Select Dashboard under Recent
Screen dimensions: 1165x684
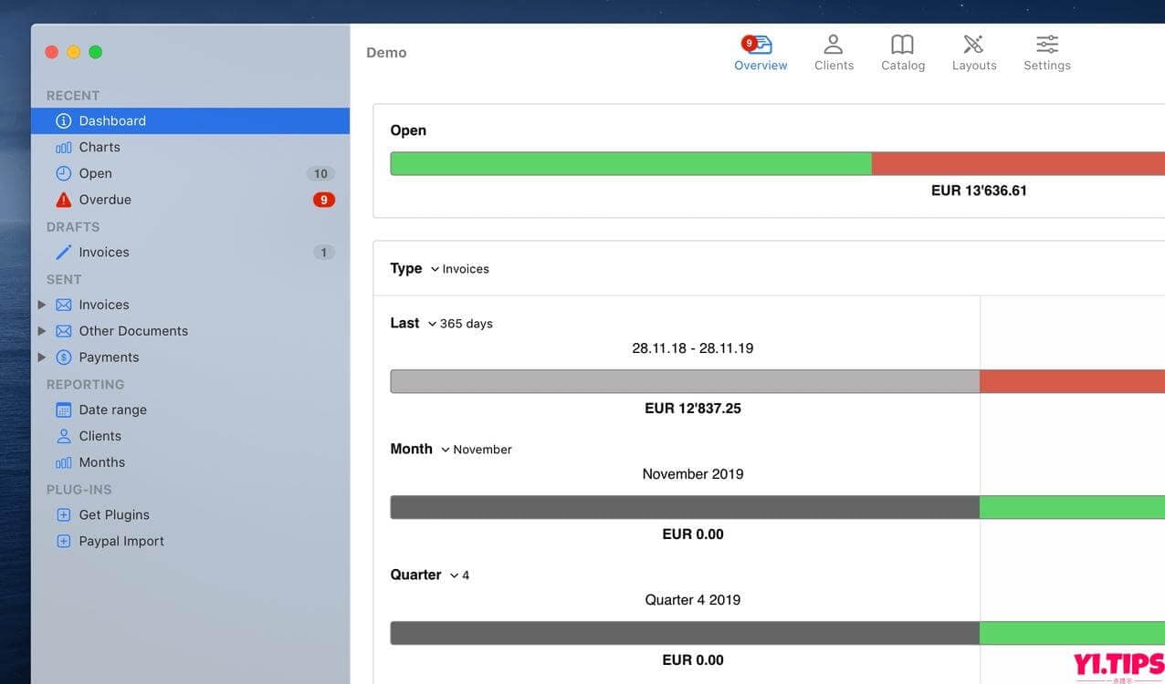tap(112, 119)
